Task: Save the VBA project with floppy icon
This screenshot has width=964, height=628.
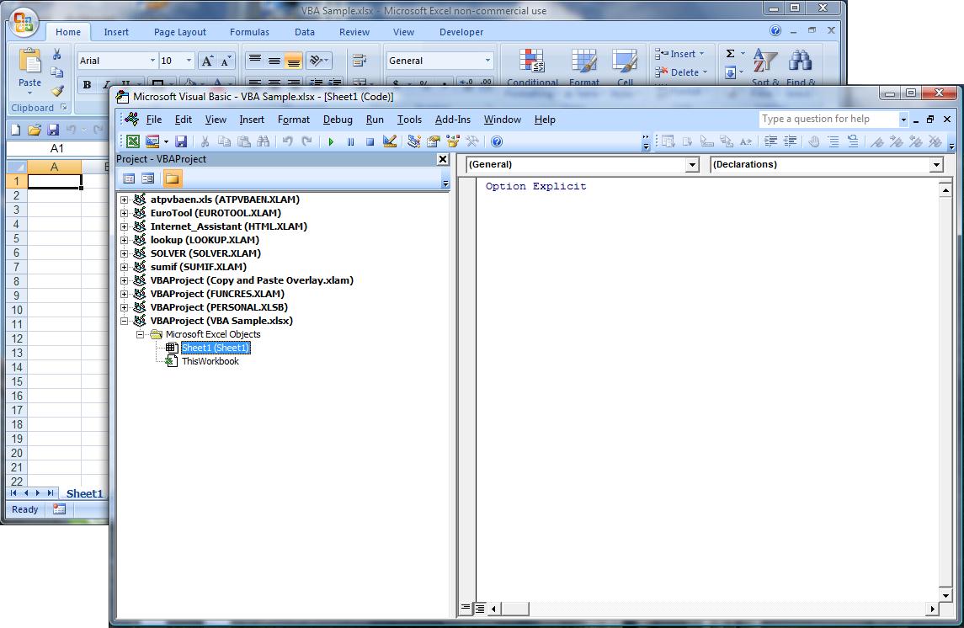Action: click(181, 142)
